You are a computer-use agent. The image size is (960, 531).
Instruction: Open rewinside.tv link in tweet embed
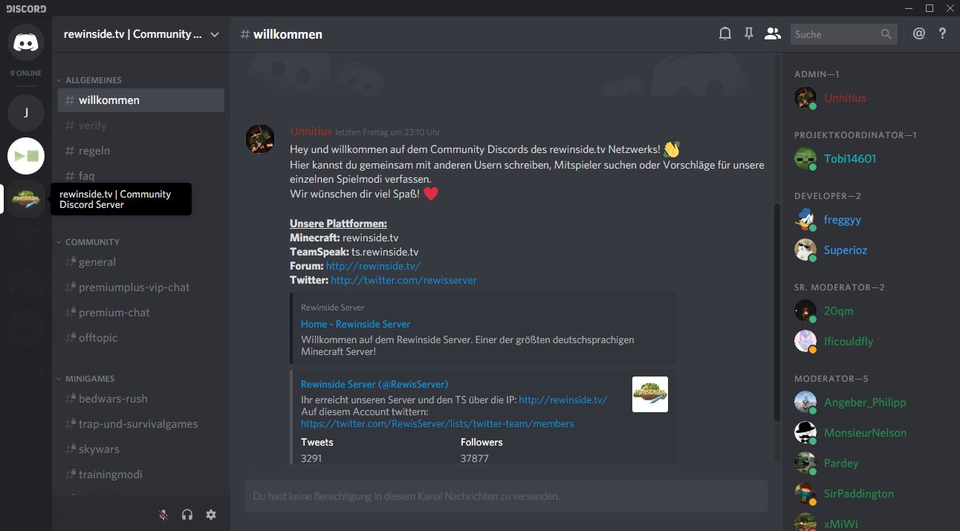[x=562, y=400]
